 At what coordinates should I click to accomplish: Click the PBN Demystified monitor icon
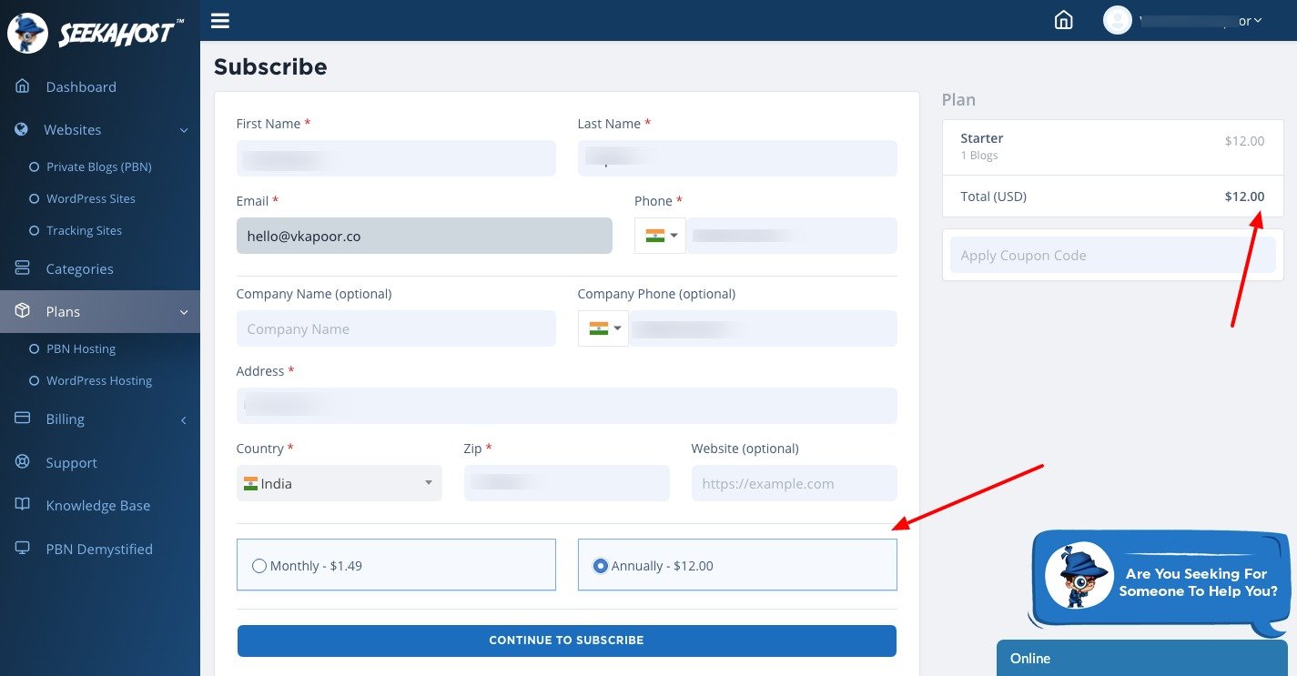21,549
